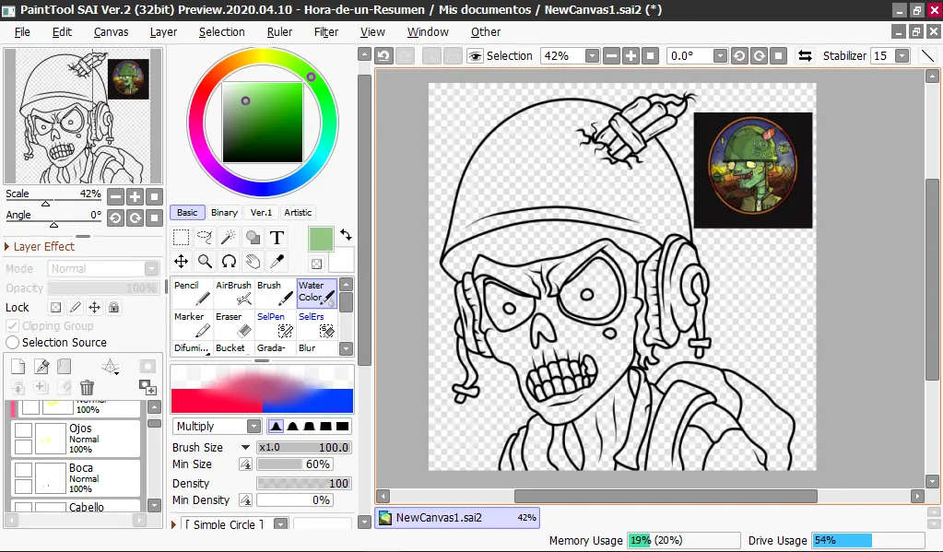
Task: Open the Simple Circle brush shape dropdown
Action: 281,524
